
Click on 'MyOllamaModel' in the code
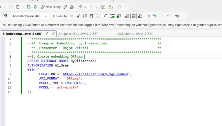[x=83, y=61]
